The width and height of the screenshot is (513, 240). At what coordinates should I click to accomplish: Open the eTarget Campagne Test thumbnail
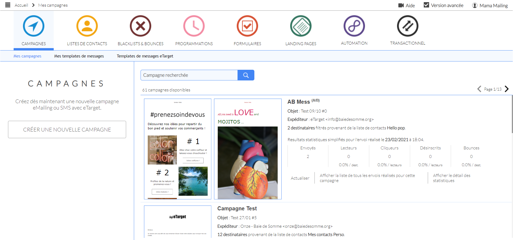point(178,222)
